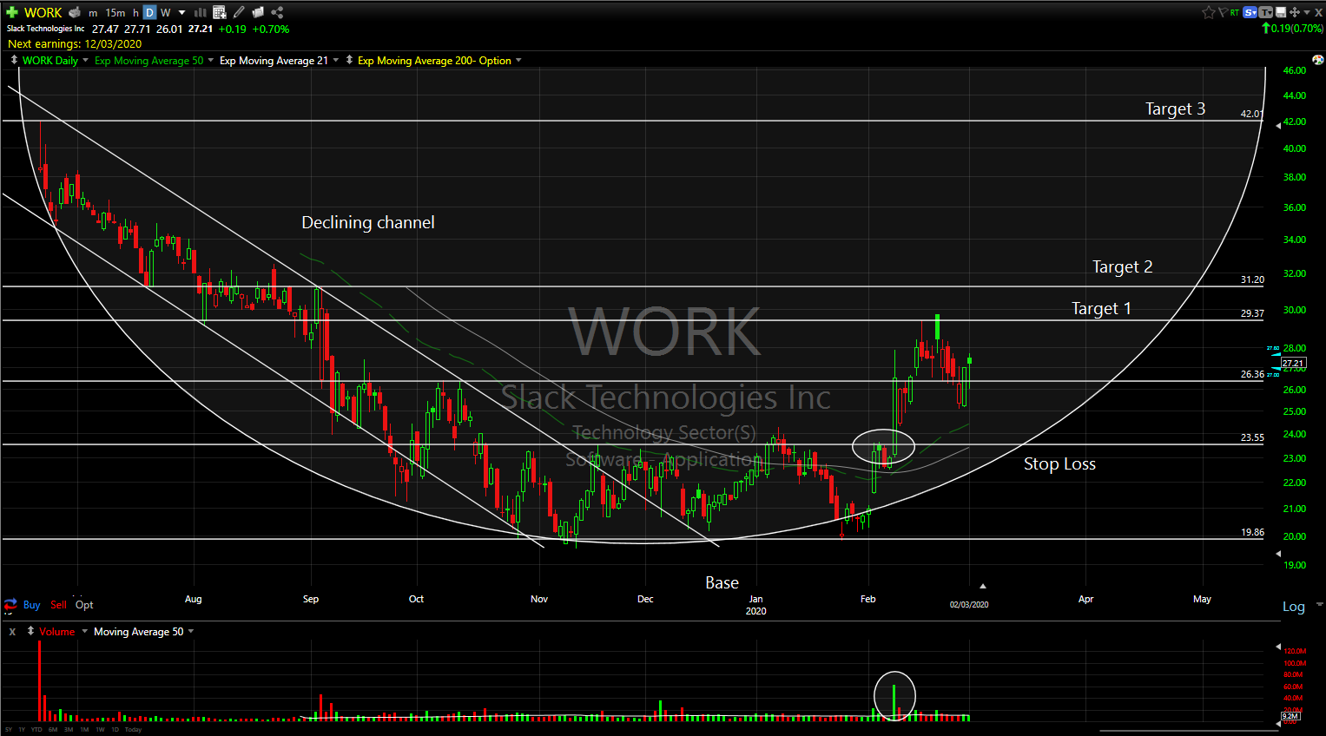The image size is (1326, 736).
Task: Click the green plus add-symbol icon
Action: click(12, 12)
